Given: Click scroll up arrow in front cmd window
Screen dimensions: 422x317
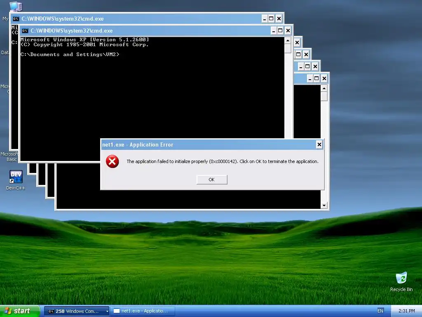Looking at the screenshot, I should (288, 41).
